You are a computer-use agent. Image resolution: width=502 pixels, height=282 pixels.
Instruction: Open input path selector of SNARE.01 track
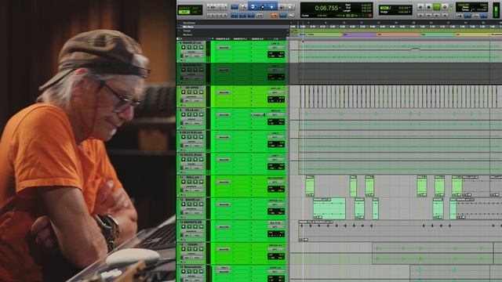275,43
